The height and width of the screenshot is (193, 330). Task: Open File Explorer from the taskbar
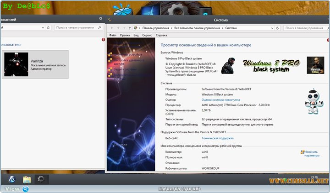pos(27,179)
